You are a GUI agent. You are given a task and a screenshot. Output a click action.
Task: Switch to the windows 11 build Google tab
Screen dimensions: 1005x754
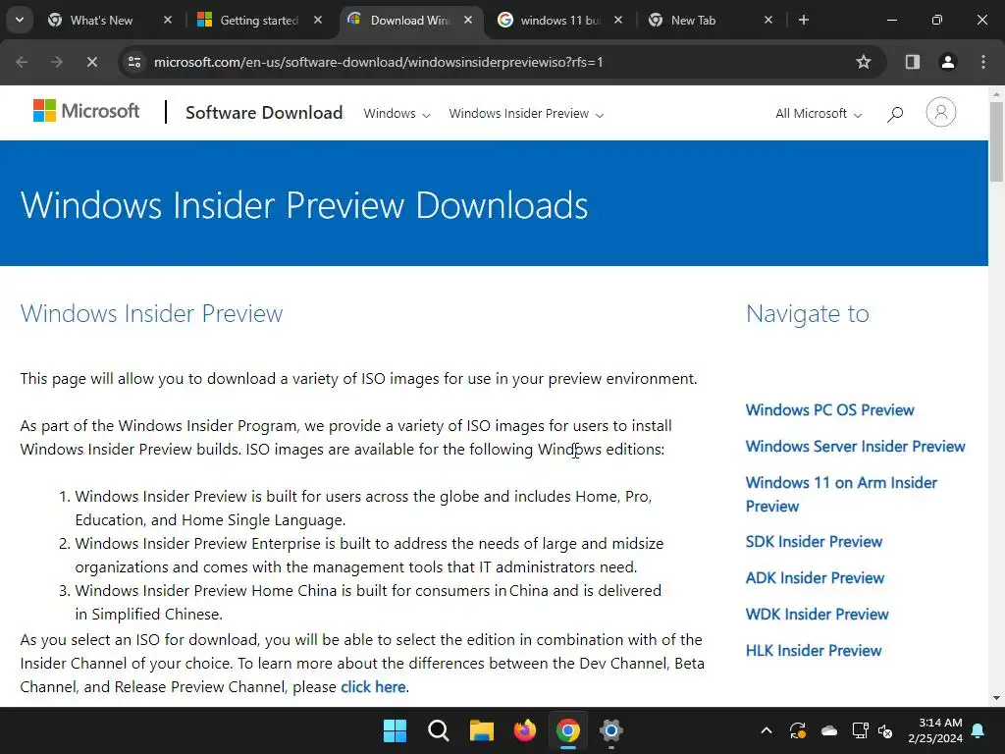(x=558, y=20)
